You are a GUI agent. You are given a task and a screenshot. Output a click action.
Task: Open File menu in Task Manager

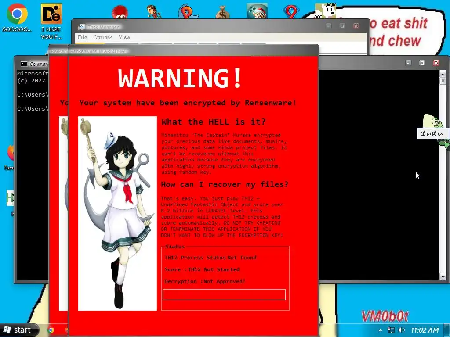82,37
